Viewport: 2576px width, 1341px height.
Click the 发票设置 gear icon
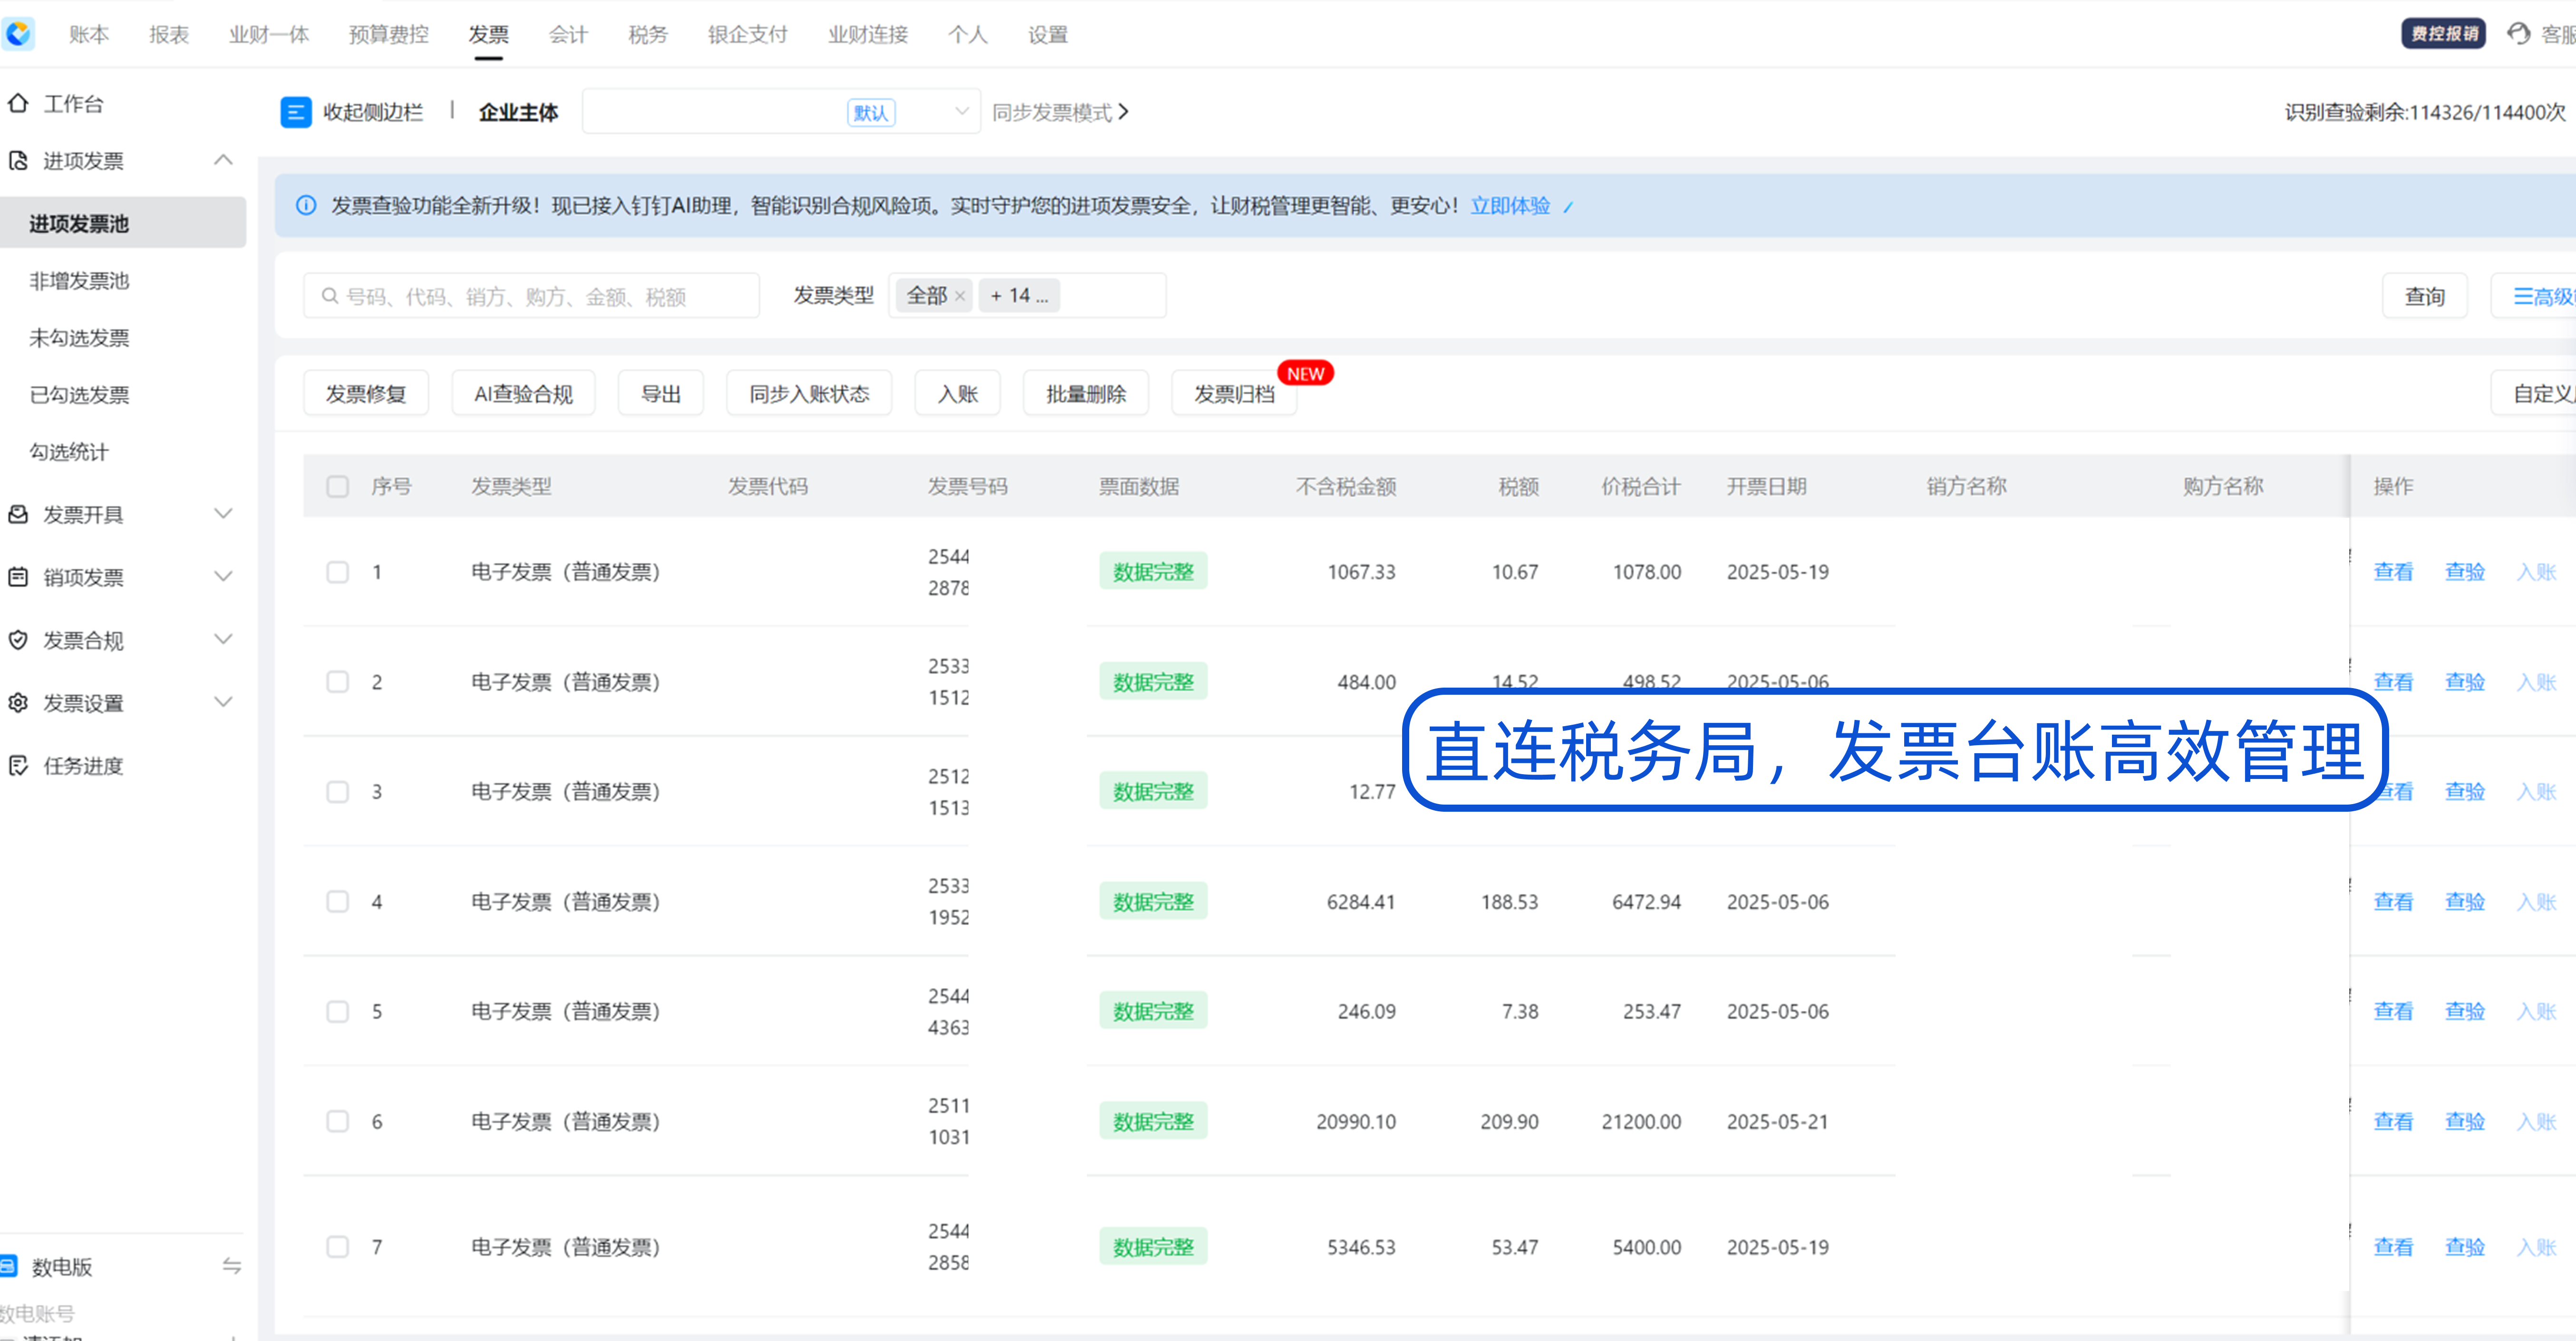[x=17, y=703]
